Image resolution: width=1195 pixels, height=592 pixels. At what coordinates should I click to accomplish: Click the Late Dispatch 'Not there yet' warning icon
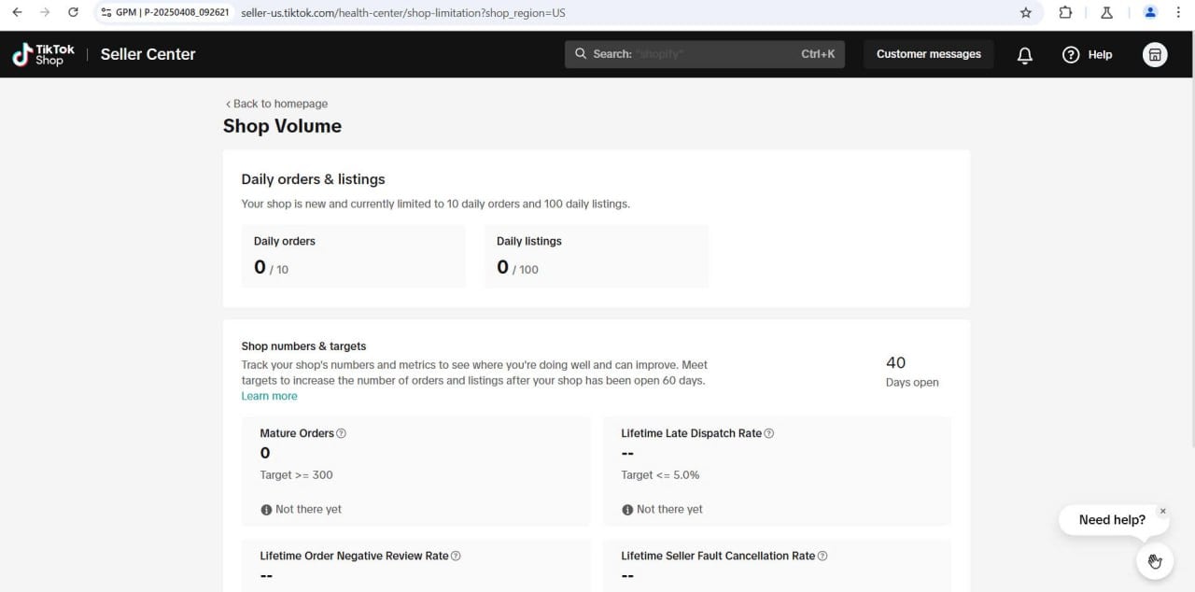click(627, 510)
